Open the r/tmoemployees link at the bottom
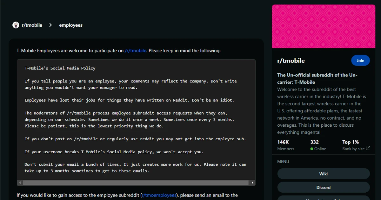The width and height of the screenshot is (381, 200). [x=159, y=195]
